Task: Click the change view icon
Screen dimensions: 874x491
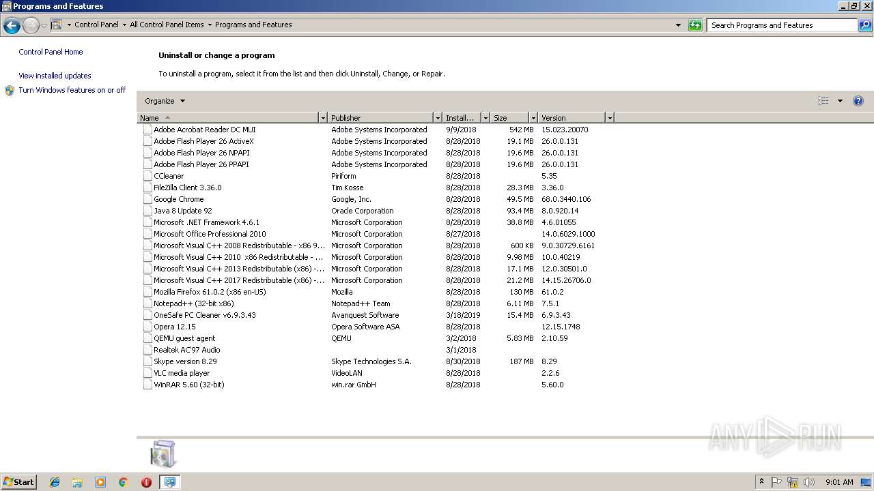Action: [823, 101]
